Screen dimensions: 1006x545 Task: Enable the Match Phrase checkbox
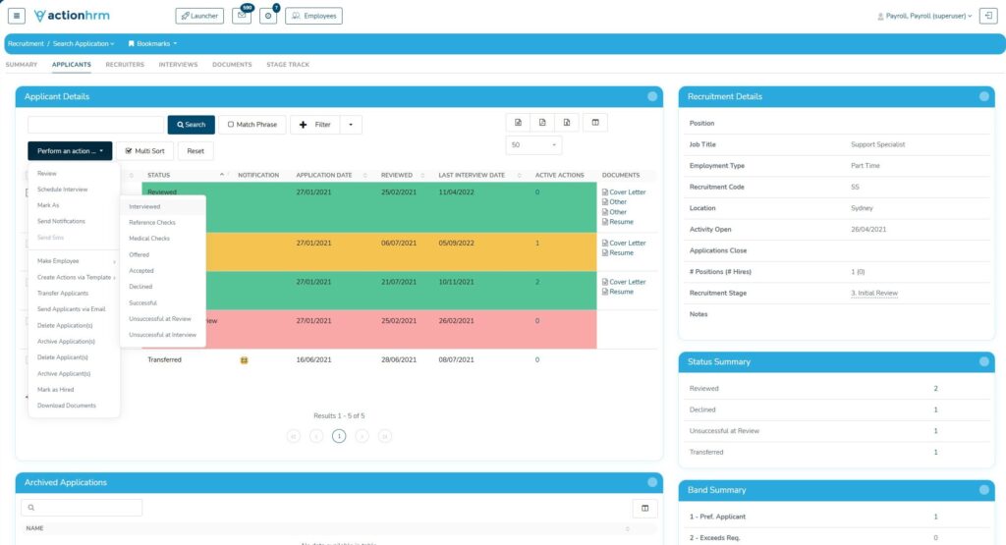[251, 125]
